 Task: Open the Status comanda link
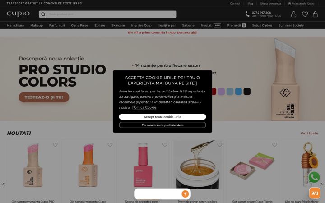point(270,4)
